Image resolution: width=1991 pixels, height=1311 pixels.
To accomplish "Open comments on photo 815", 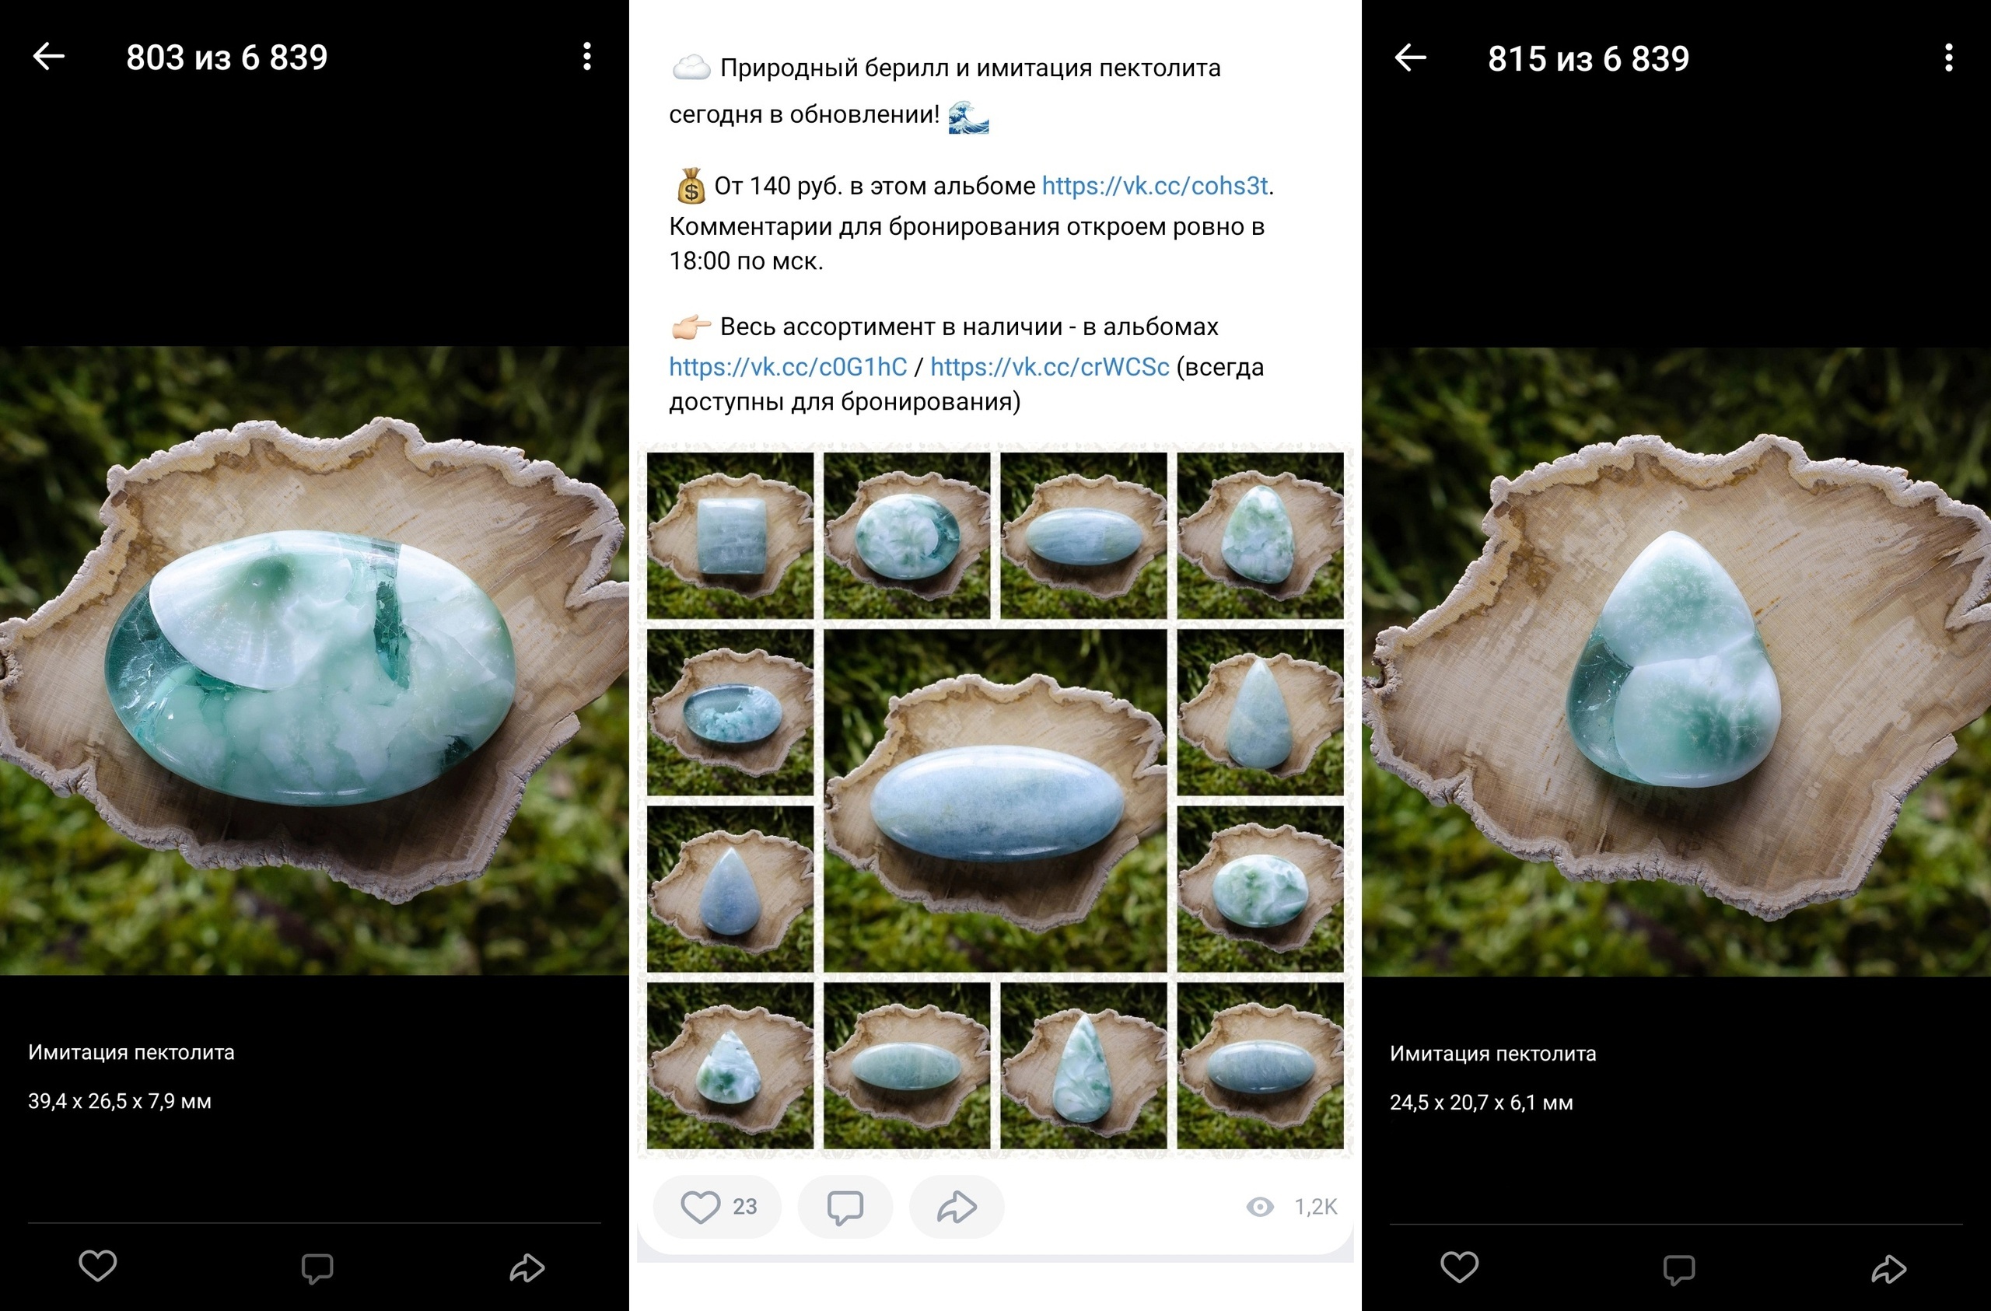I will coord(1679,1269).
